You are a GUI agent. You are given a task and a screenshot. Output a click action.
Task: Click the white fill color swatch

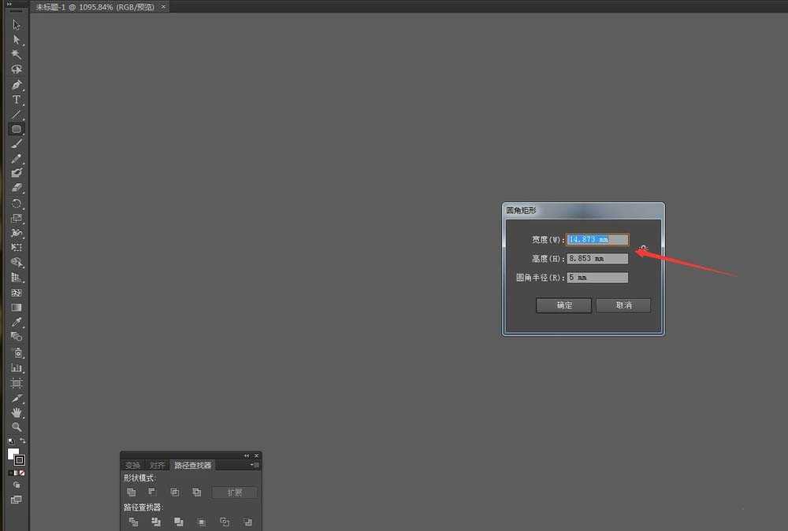[x=13, y=454]
